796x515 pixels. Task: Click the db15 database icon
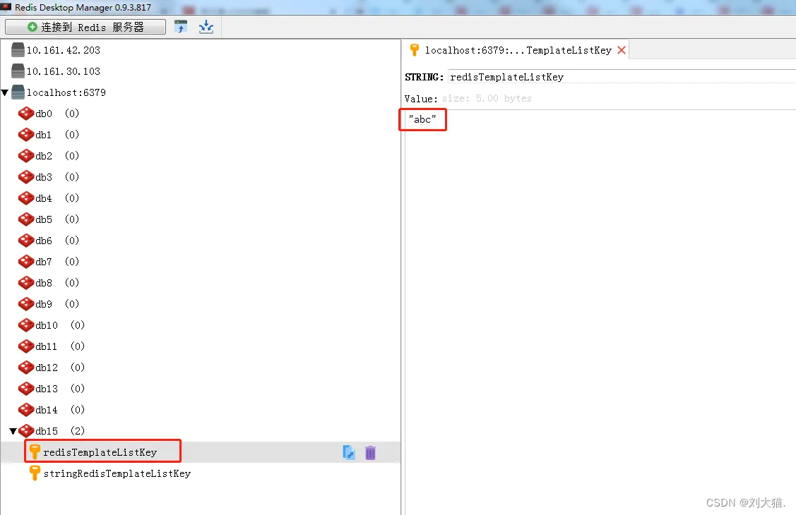26,431
